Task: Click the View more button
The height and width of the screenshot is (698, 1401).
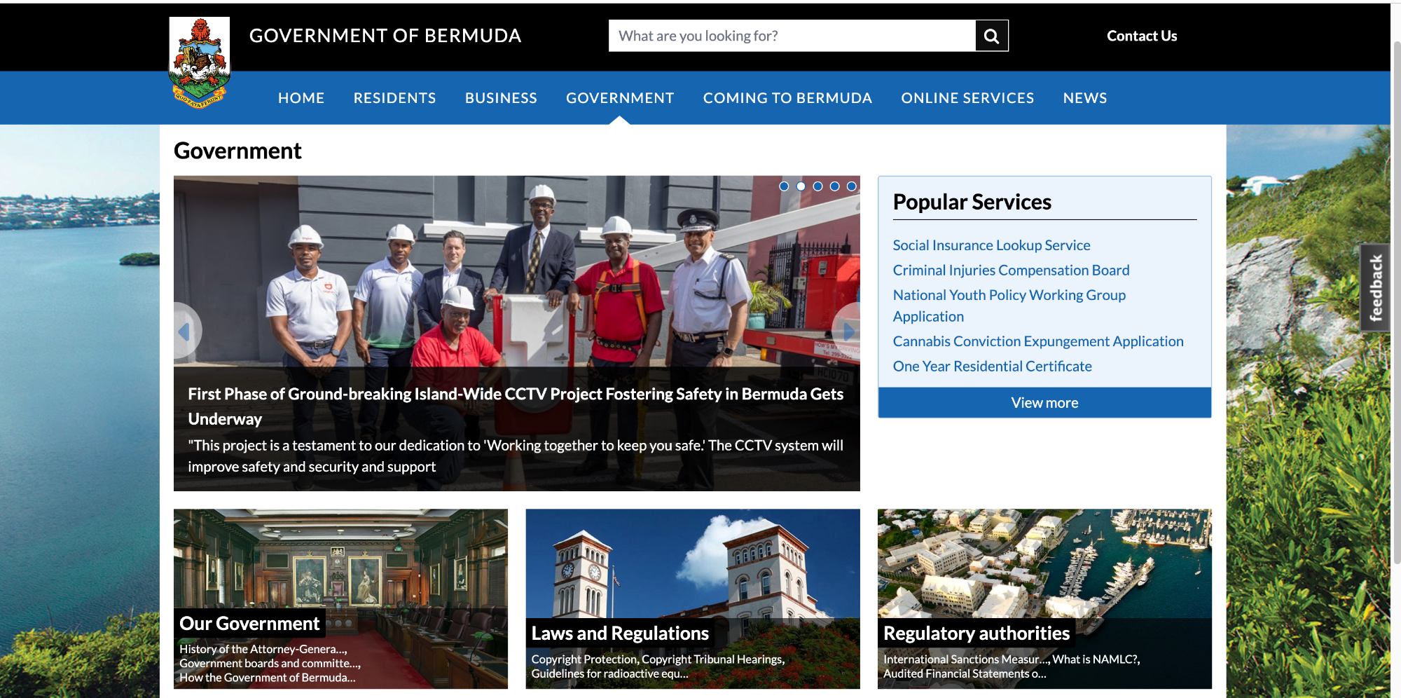Action: (x=1044, y=403)
